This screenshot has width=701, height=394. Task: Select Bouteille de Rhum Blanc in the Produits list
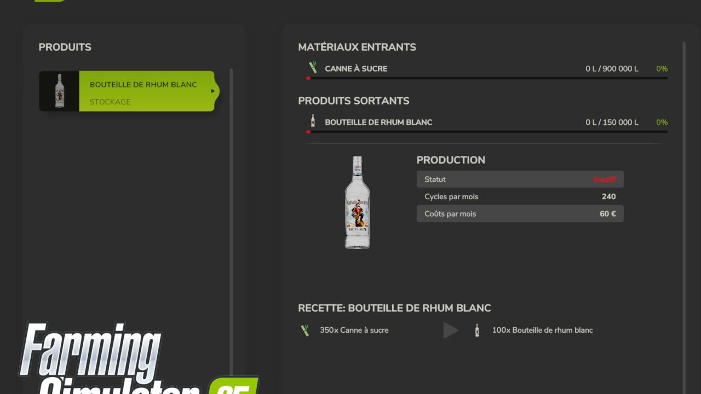(143, 85)
